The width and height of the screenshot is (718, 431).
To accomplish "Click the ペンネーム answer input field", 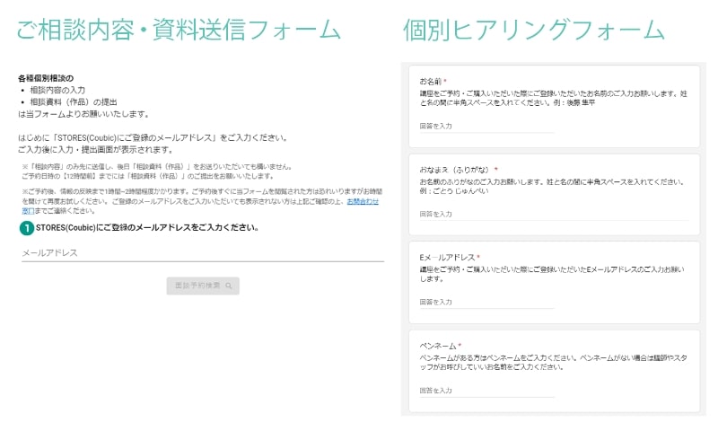I will click(486, 391).
